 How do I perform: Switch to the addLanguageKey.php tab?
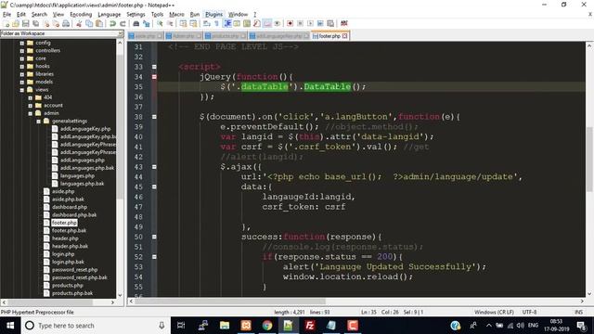[278, 36]
